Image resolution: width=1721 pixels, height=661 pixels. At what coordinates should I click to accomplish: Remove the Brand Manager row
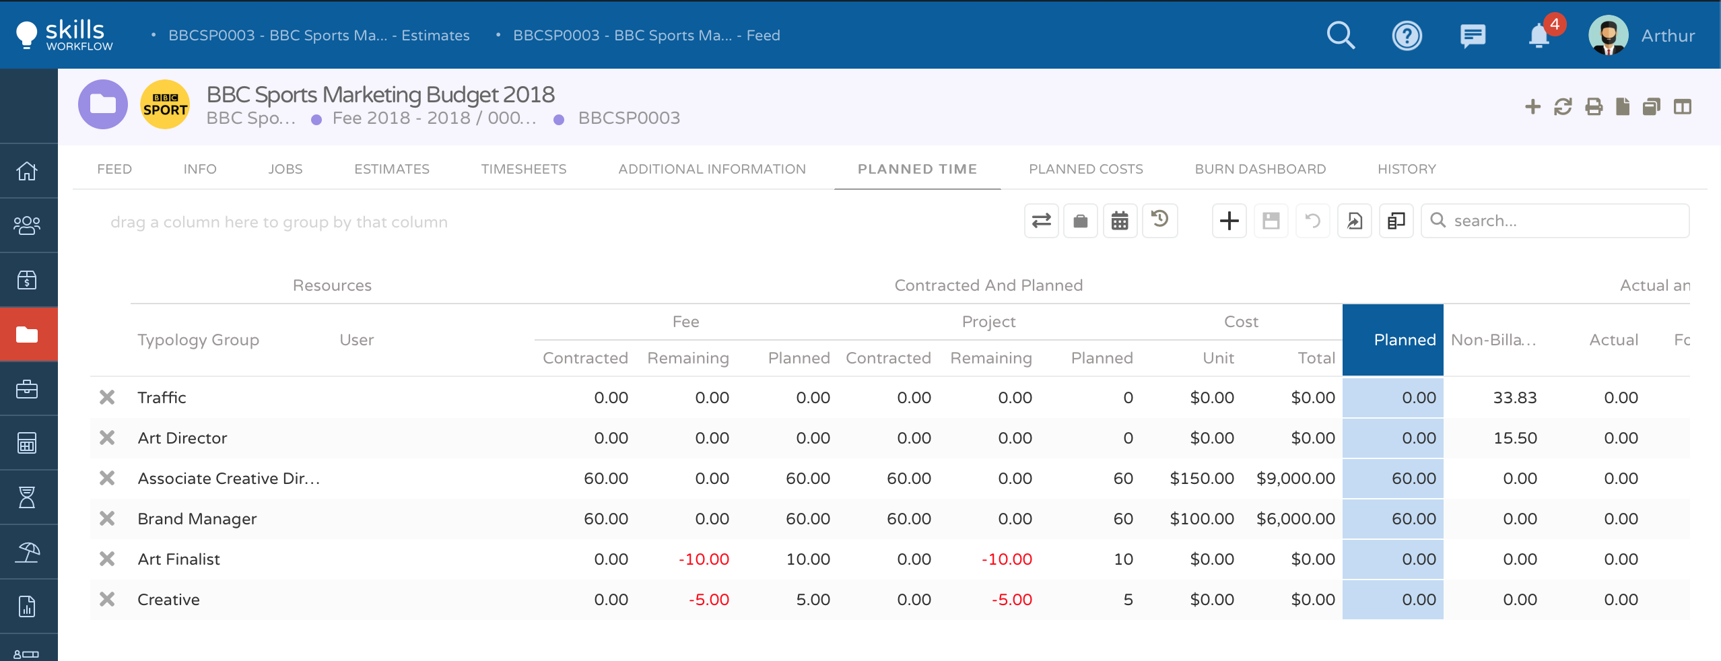[x=107, y=518]
